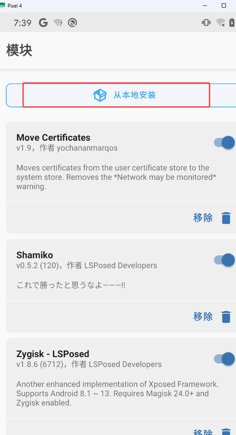Minimize the Pixel 4 emulator window
Image resolution: width=236 pixels, height=435 pixels.
click(x=205, y=5)
